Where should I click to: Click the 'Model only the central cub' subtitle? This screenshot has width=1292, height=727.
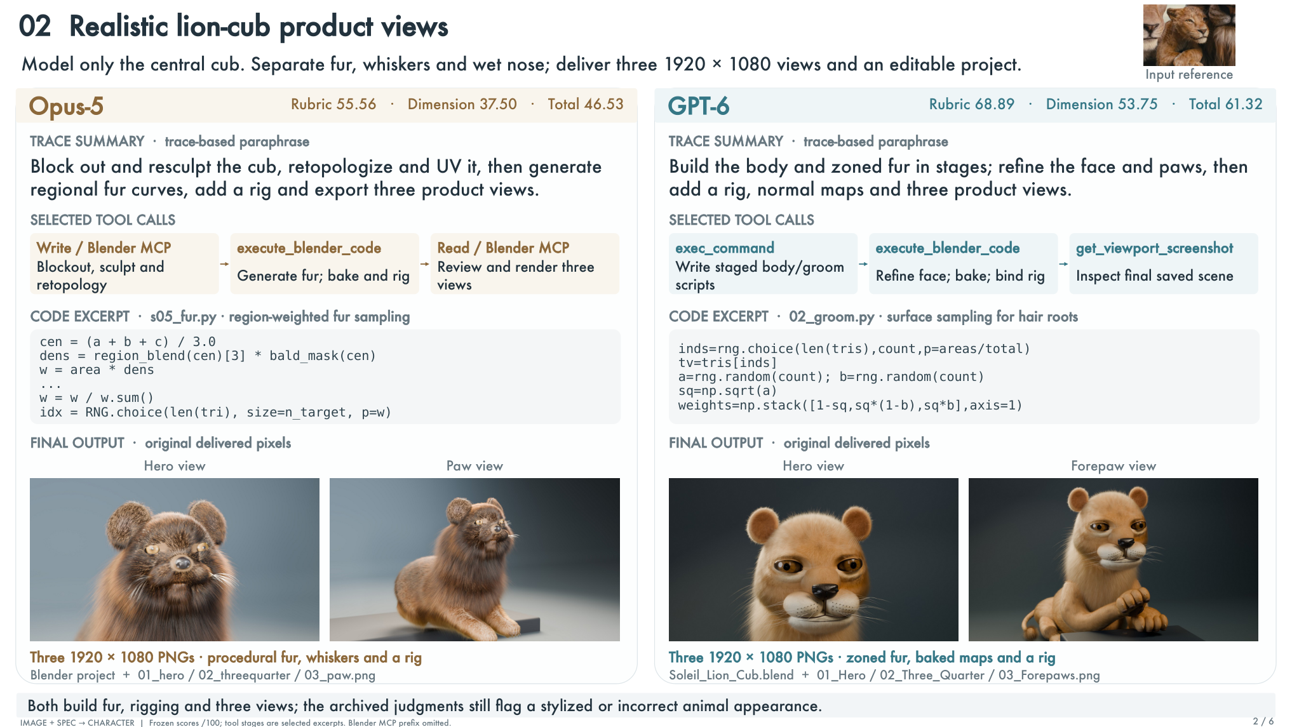click(x=521, y=64)
